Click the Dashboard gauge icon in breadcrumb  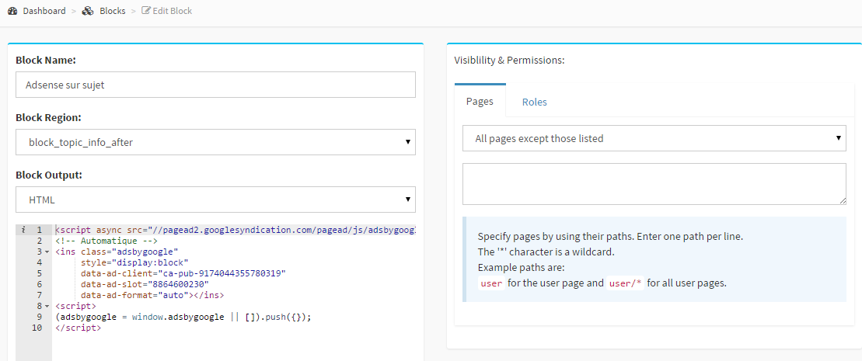point(12,11)
